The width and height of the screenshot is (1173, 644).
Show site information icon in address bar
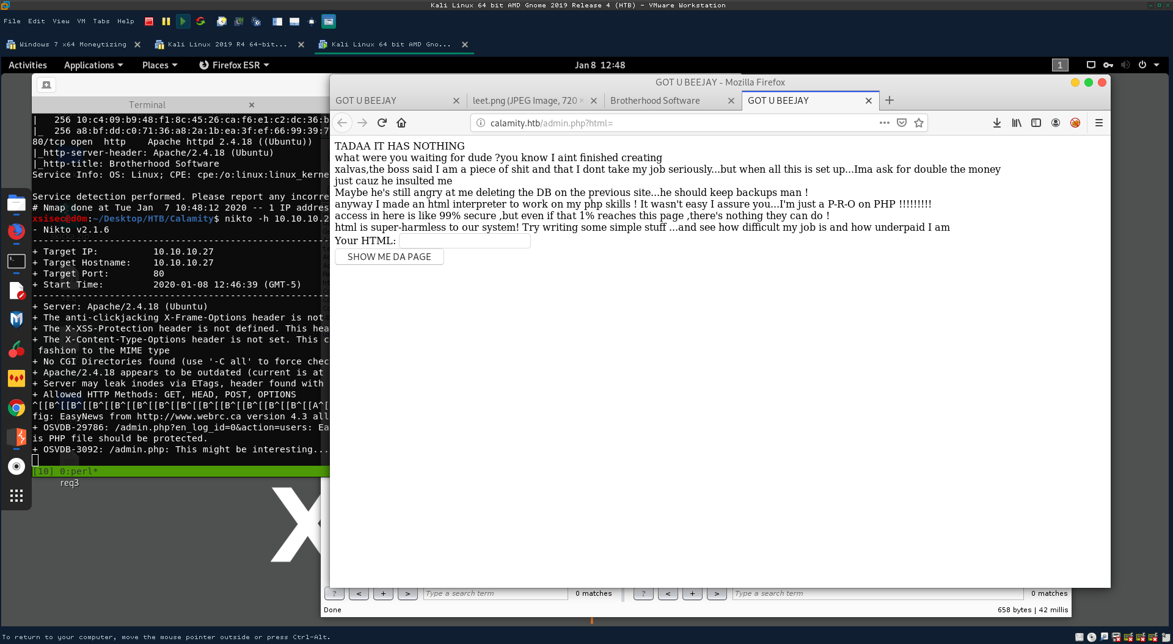[x=481, y=123]
